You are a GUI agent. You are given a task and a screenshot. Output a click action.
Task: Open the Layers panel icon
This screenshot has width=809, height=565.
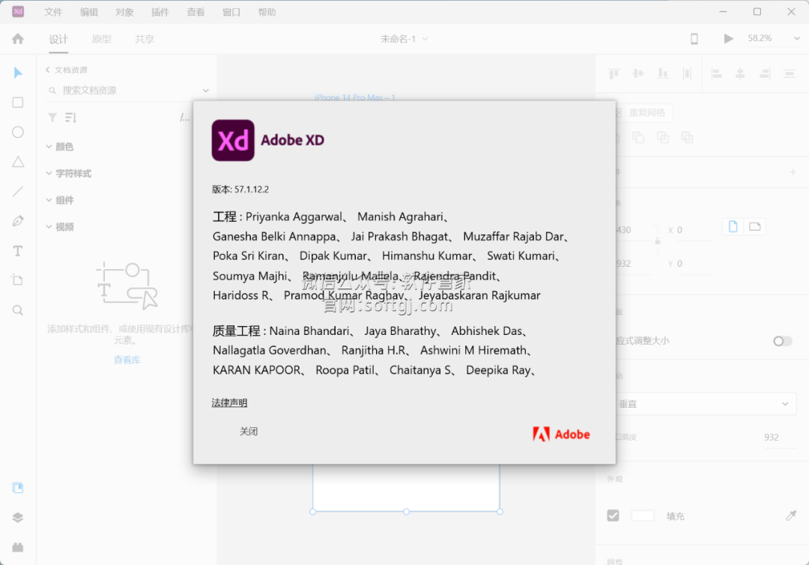pos(18,518)
